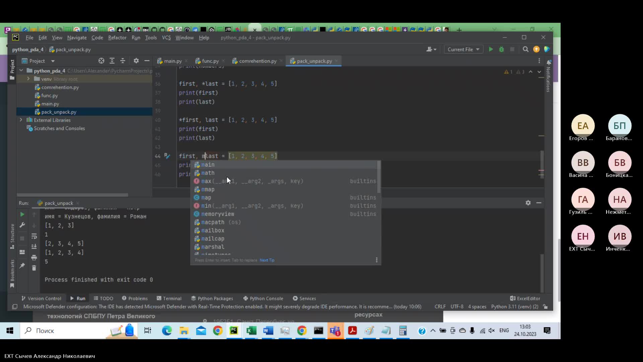Run the current file with green play icon
Viewport: 643px width, 362px height.
click(491, 49)
